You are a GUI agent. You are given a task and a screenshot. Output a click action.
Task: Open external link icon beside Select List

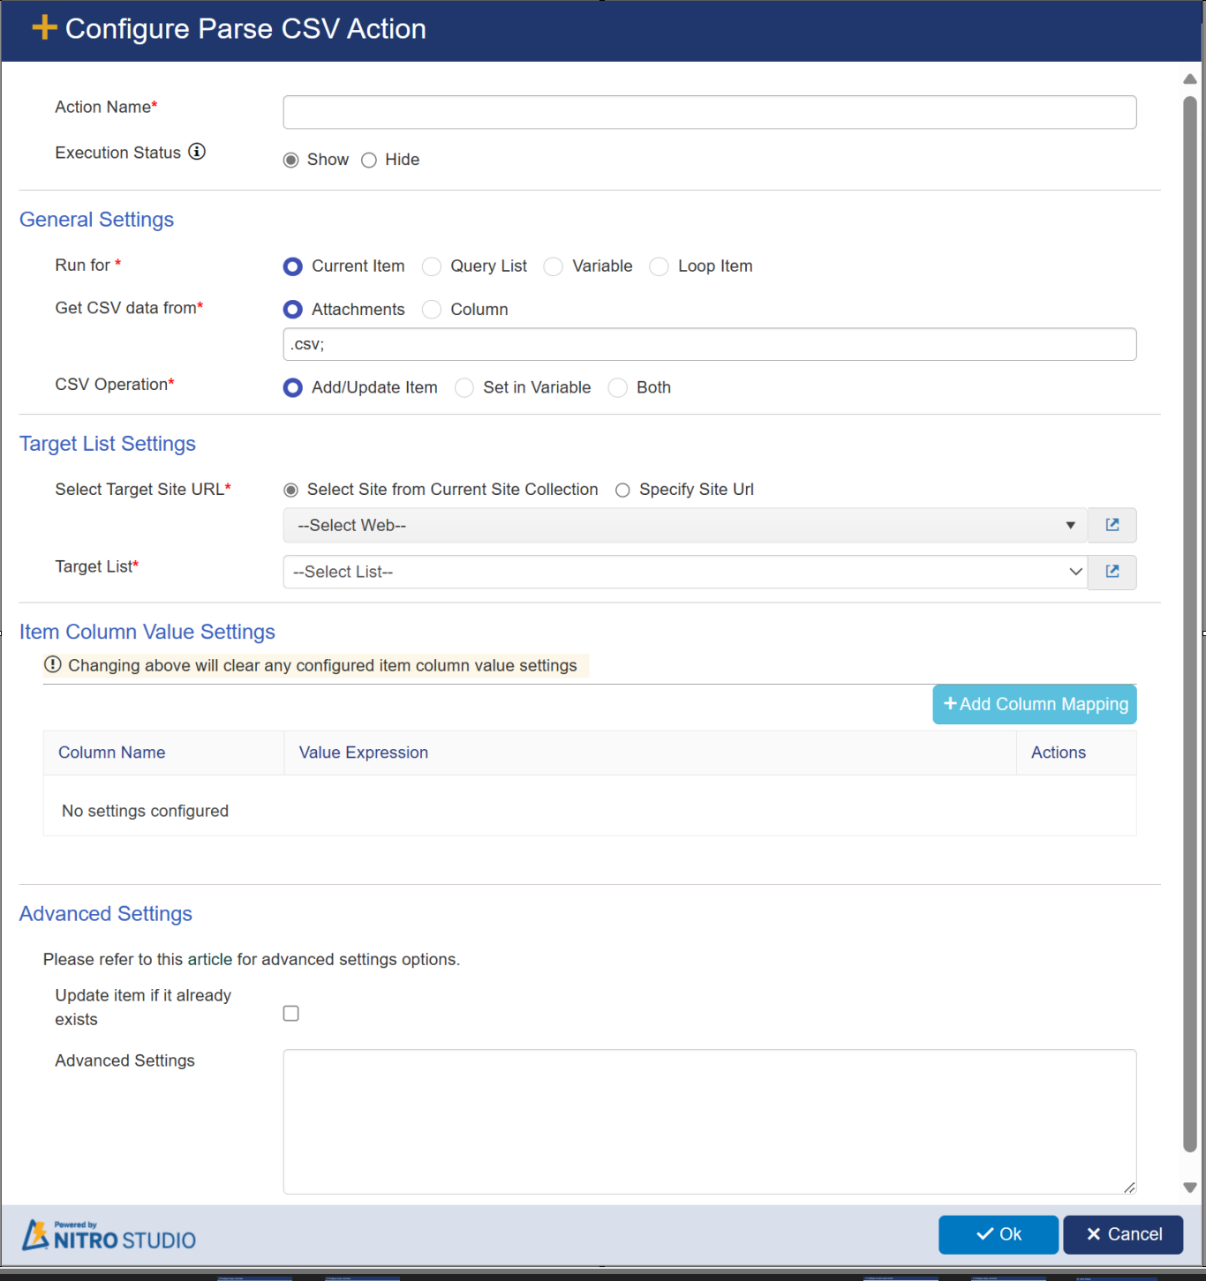[x=1112, y=572]
